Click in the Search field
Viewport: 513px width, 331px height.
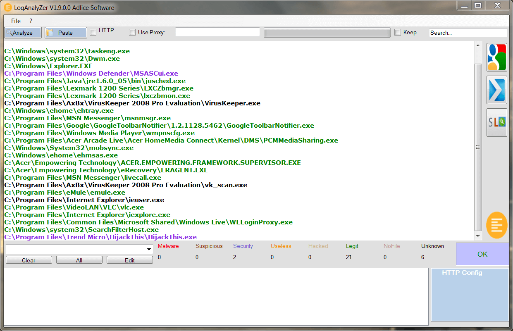click(x=468, y=33)
